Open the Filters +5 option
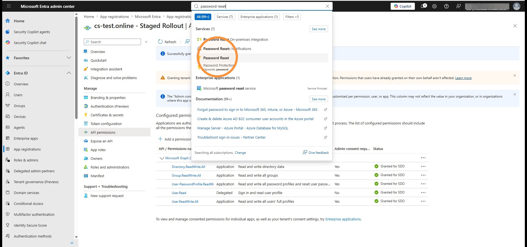The height and width of the screenshot is (247, 527). pos(292,17)
